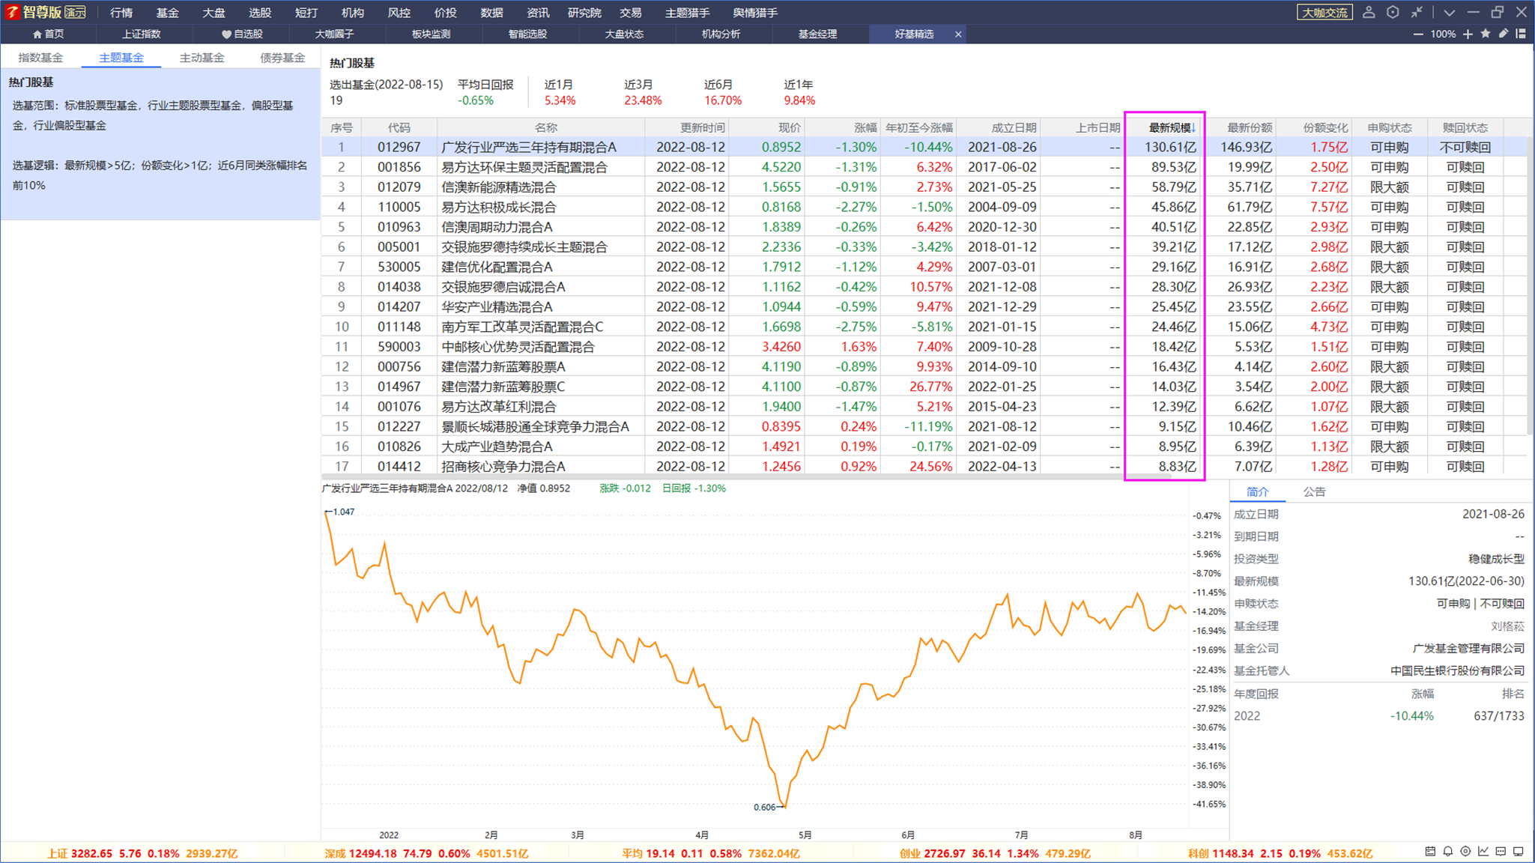The width and height of the screenshot is (1535, 863).
Task: Open the 大盘状态 tab
Action: point(624,34)
